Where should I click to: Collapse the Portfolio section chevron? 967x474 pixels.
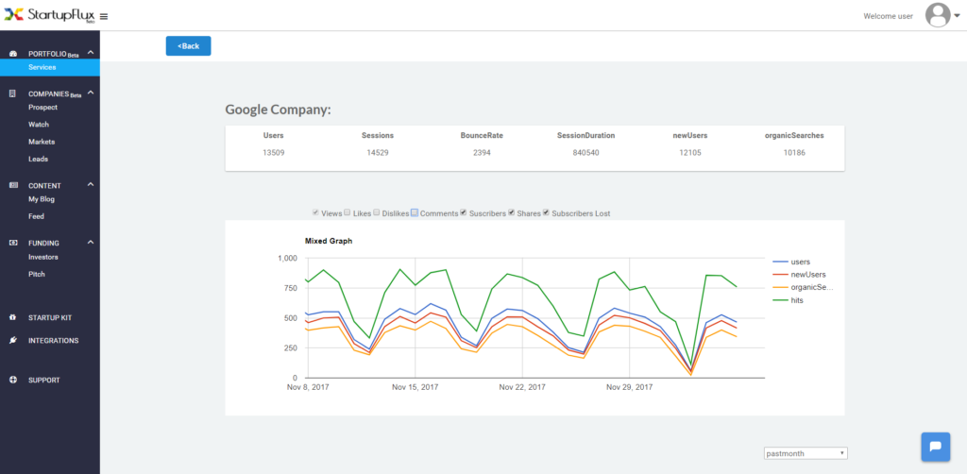pyautogui.click(x=90, y=54)
